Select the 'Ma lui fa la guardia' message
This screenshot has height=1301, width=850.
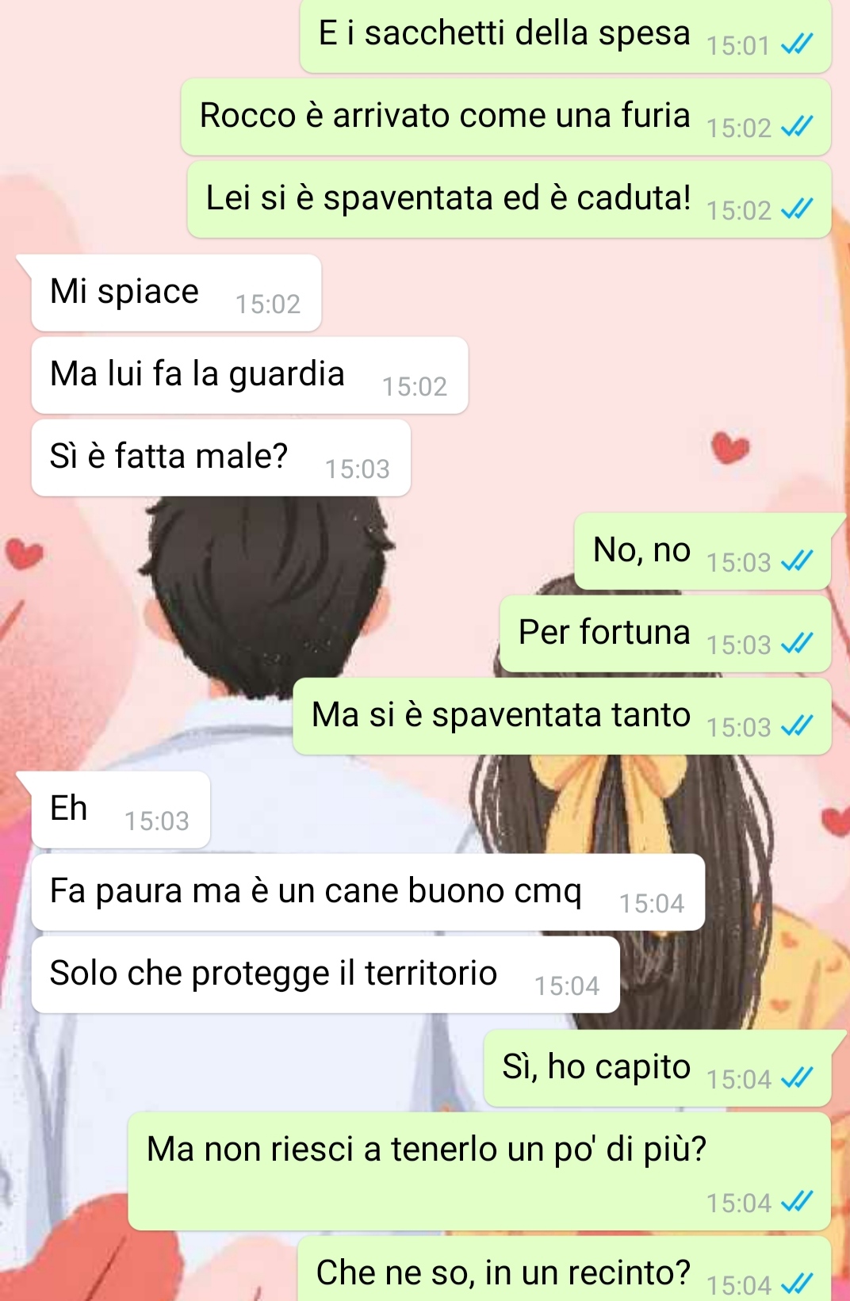pos(250,375)
